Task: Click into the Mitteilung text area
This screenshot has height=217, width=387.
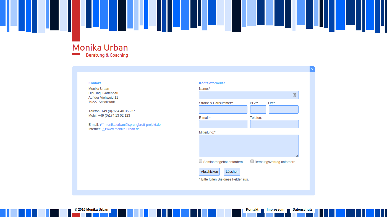Action: [249, 146]
